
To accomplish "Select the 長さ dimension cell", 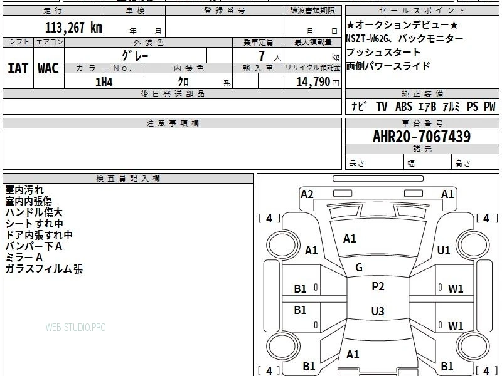I will (x=375, y=162).
